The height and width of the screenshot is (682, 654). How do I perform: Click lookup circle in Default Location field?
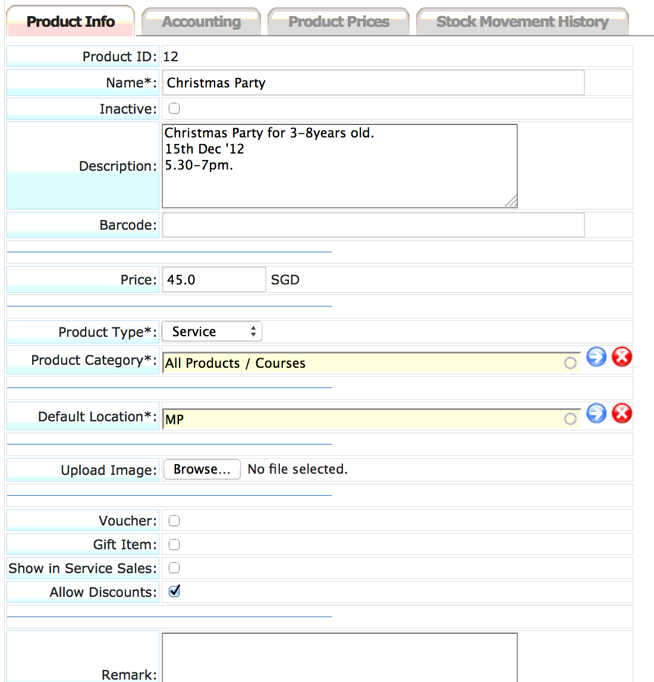click(570, 419)
